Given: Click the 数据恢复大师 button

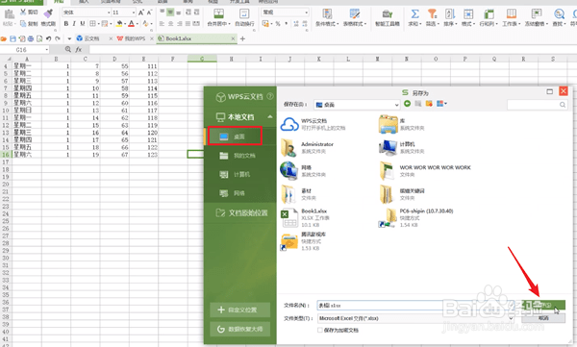Looking at the screenshot, I should [x=239, y=329].
